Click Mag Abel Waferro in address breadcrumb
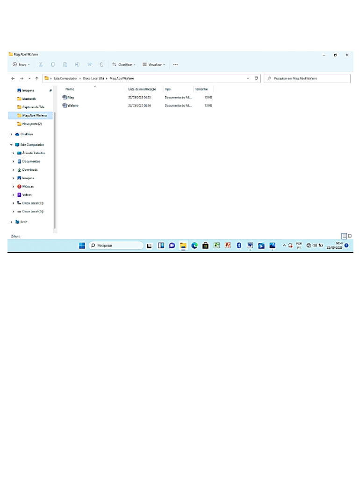Image resolution: width=359 pixels, height=478 pixels. pyautogui.click(x=122, y=78)
